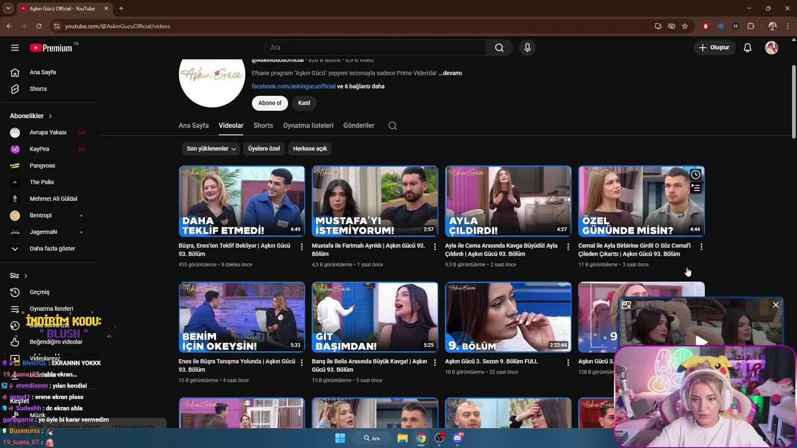Play AYLA ÇILDIRDI video thumbnail
Screen dimensions: 797x448
[x=508, y=201]
